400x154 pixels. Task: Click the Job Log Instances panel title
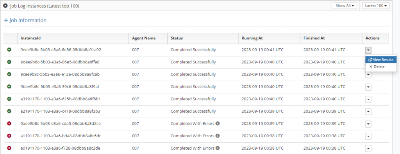[x=45, y=6]
